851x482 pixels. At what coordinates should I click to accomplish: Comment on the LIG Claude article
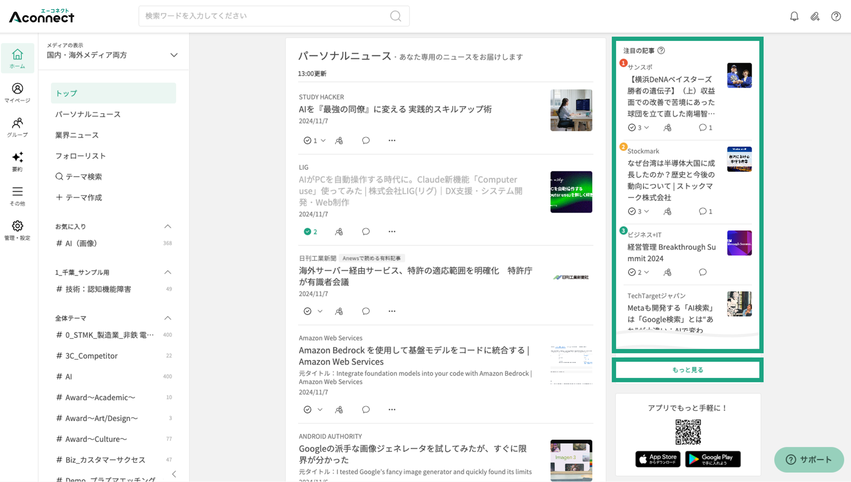pos(366,231)
